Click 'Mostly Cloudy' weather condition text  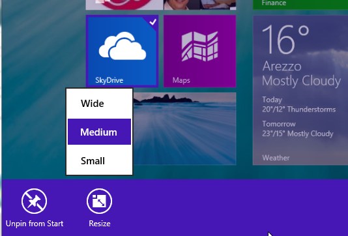301,81
